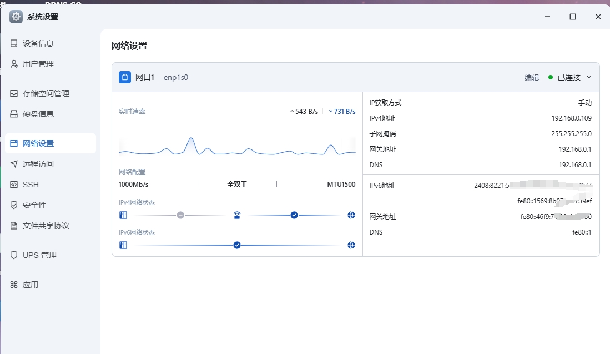Click the blue check marker on IPv6 status

[x=237, y=245]
